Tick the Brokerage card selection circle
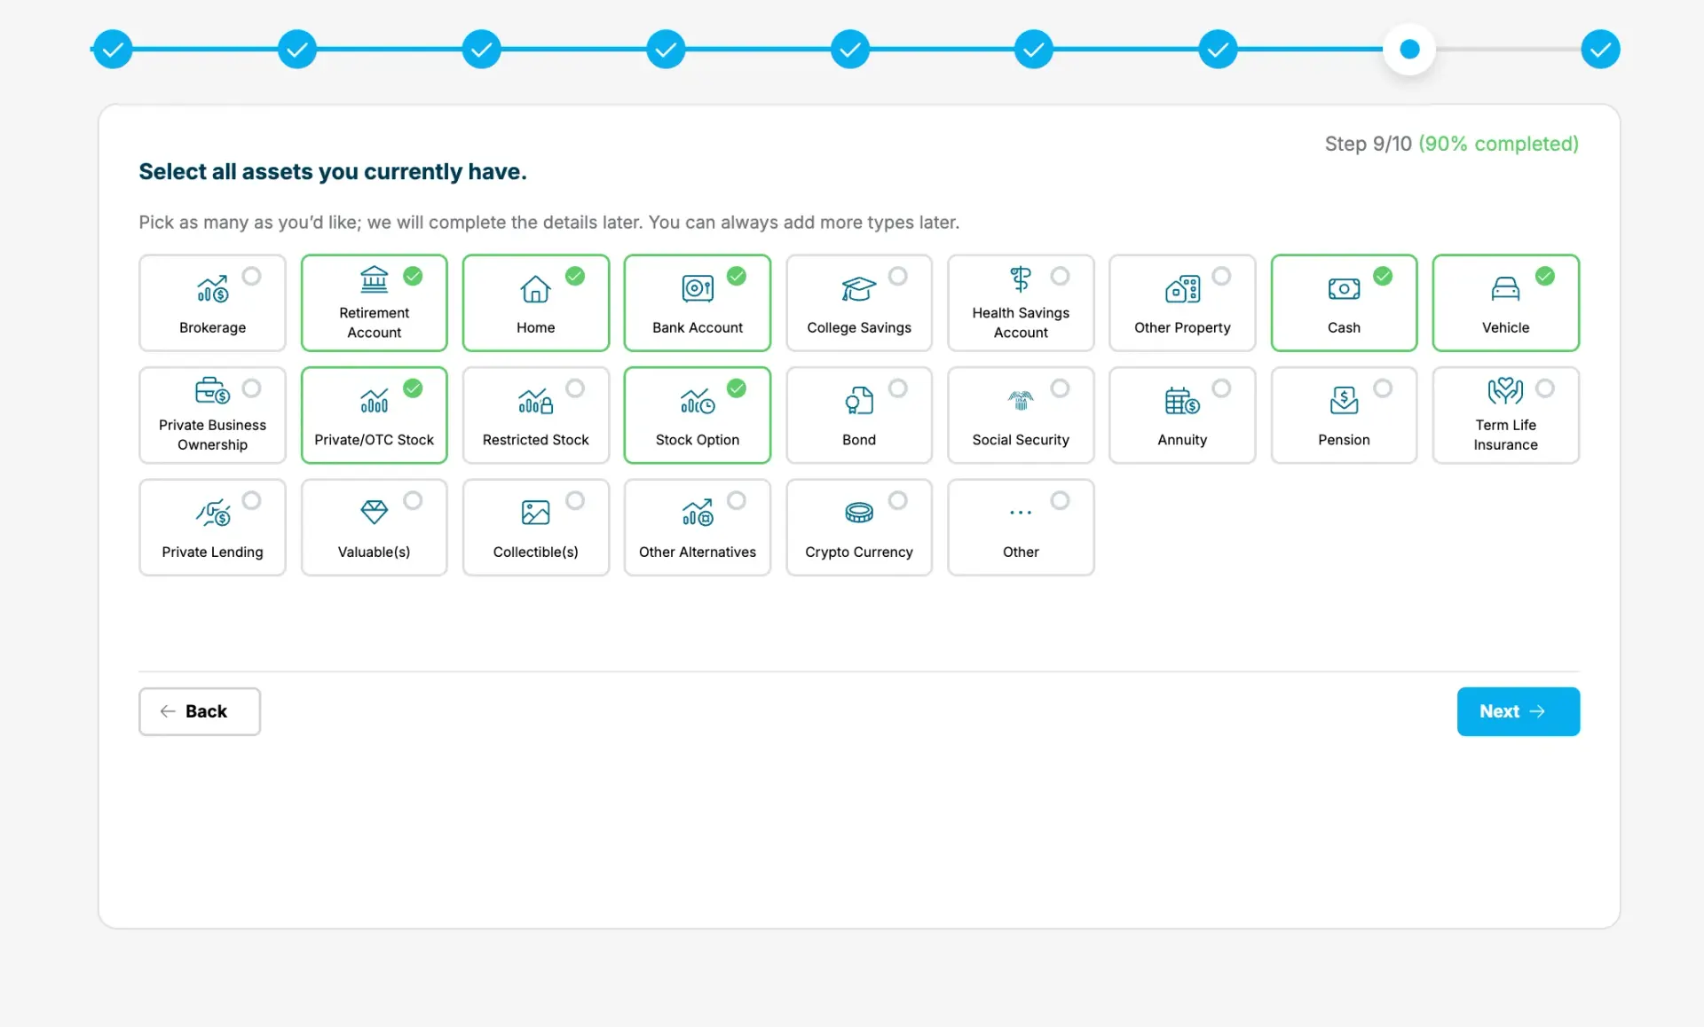 [251, 276]
